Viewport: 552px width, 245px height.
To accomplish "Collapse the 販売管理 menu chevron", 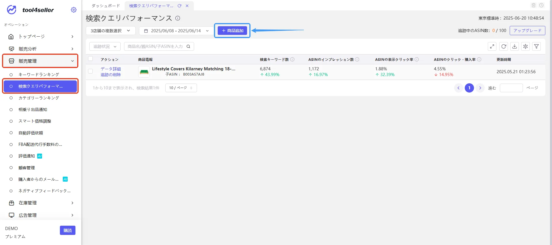I will click(x=72, y=61).
